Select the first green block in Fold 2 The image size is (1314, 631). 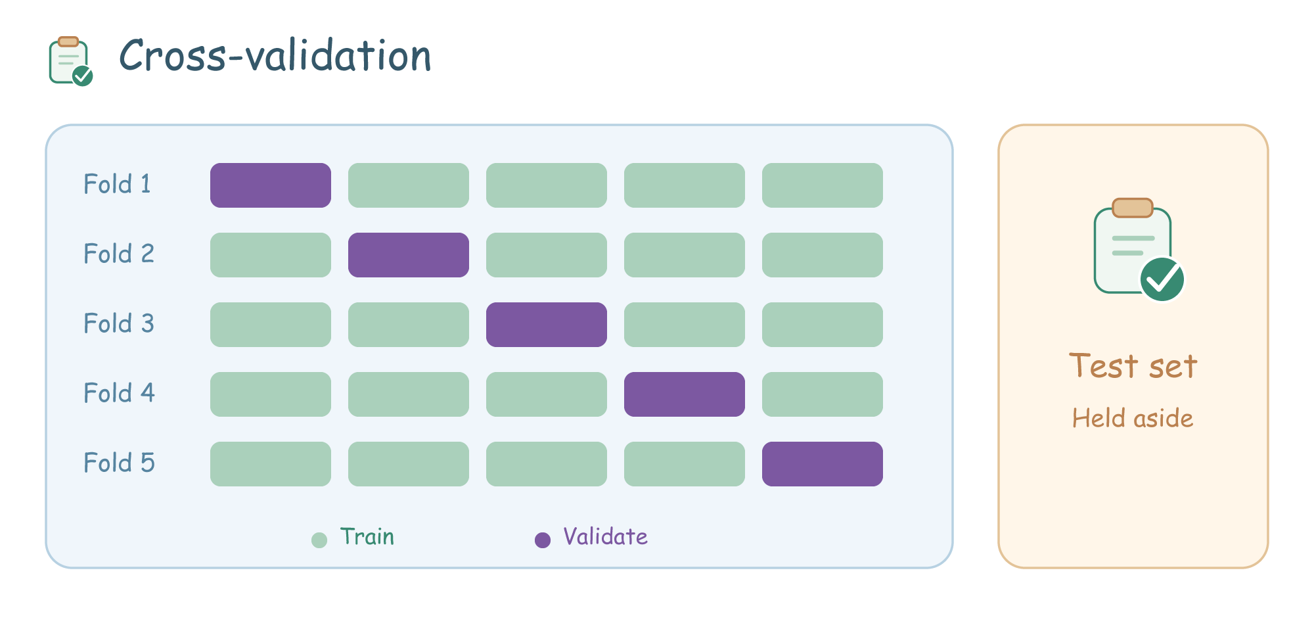(x=271, y=255)
